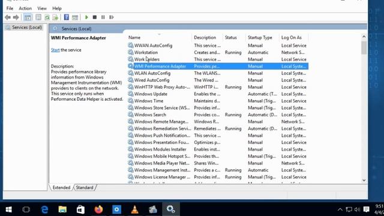Select the Work Folders service row
This screenshot has width=384, height=216.
pos(217,59)
